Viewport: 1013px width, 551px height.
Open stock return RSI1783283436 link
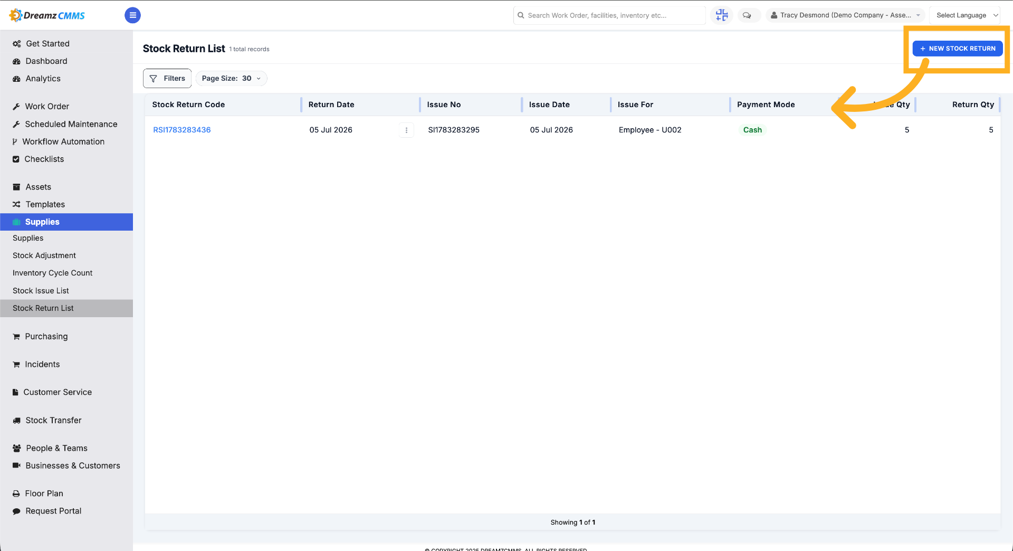coord(182,130)
